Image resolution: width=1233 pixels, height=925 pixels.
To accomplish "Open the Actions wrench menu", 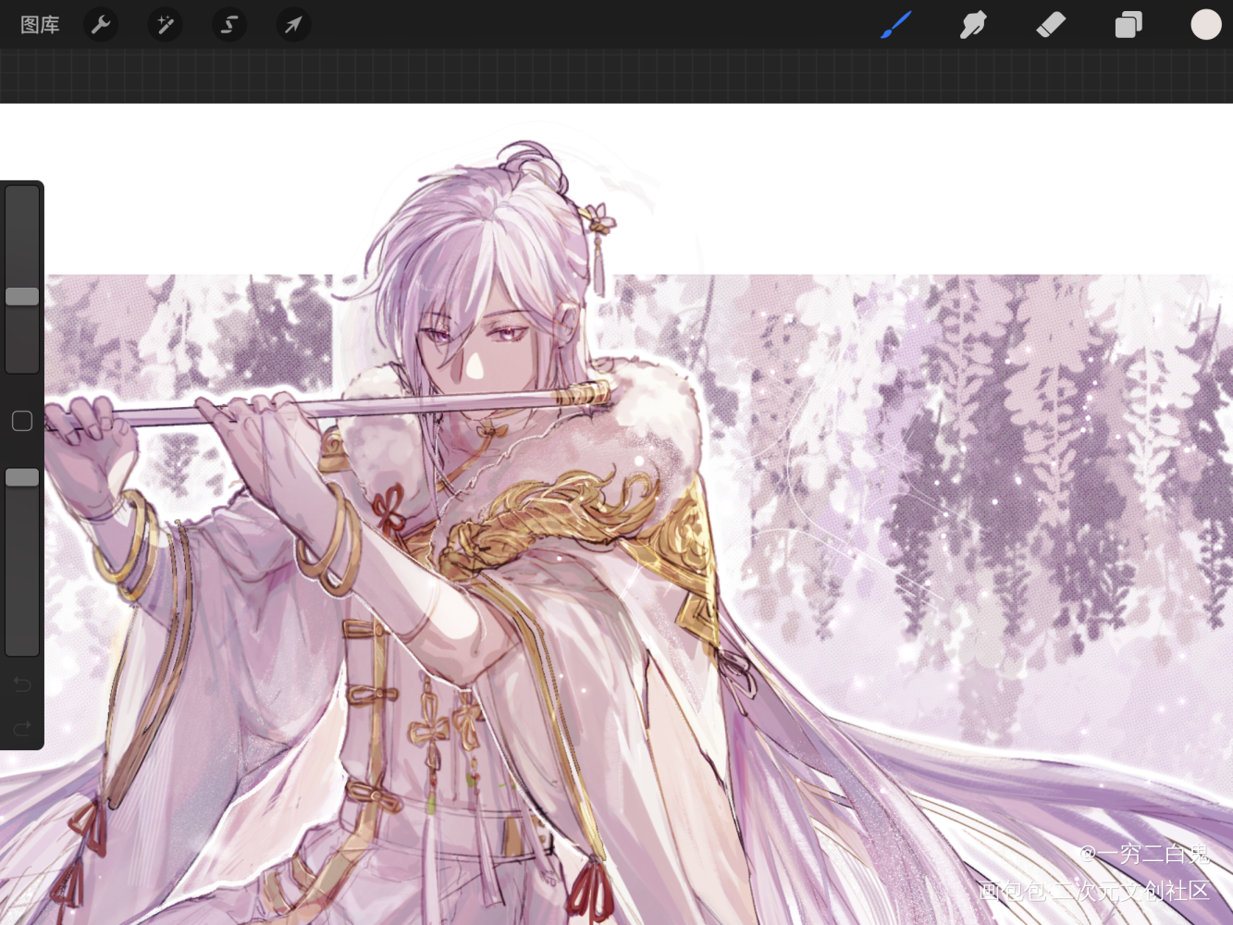I will tap(101, 25).
